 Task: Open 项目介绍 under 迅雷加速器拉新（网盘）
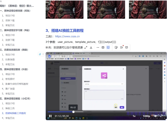coord(8,55)
